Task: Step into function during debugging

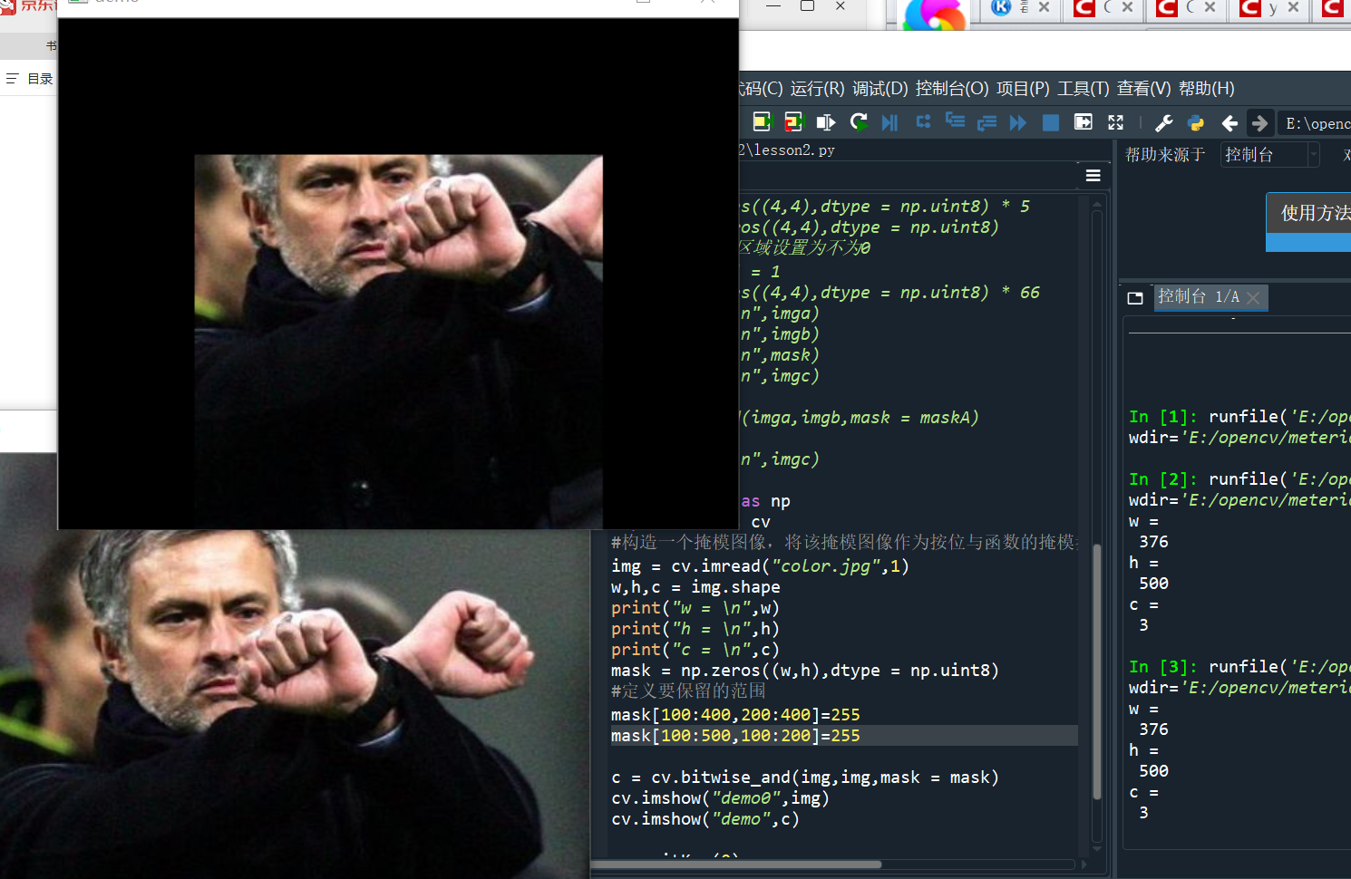Action: click(x=954, y=122)
